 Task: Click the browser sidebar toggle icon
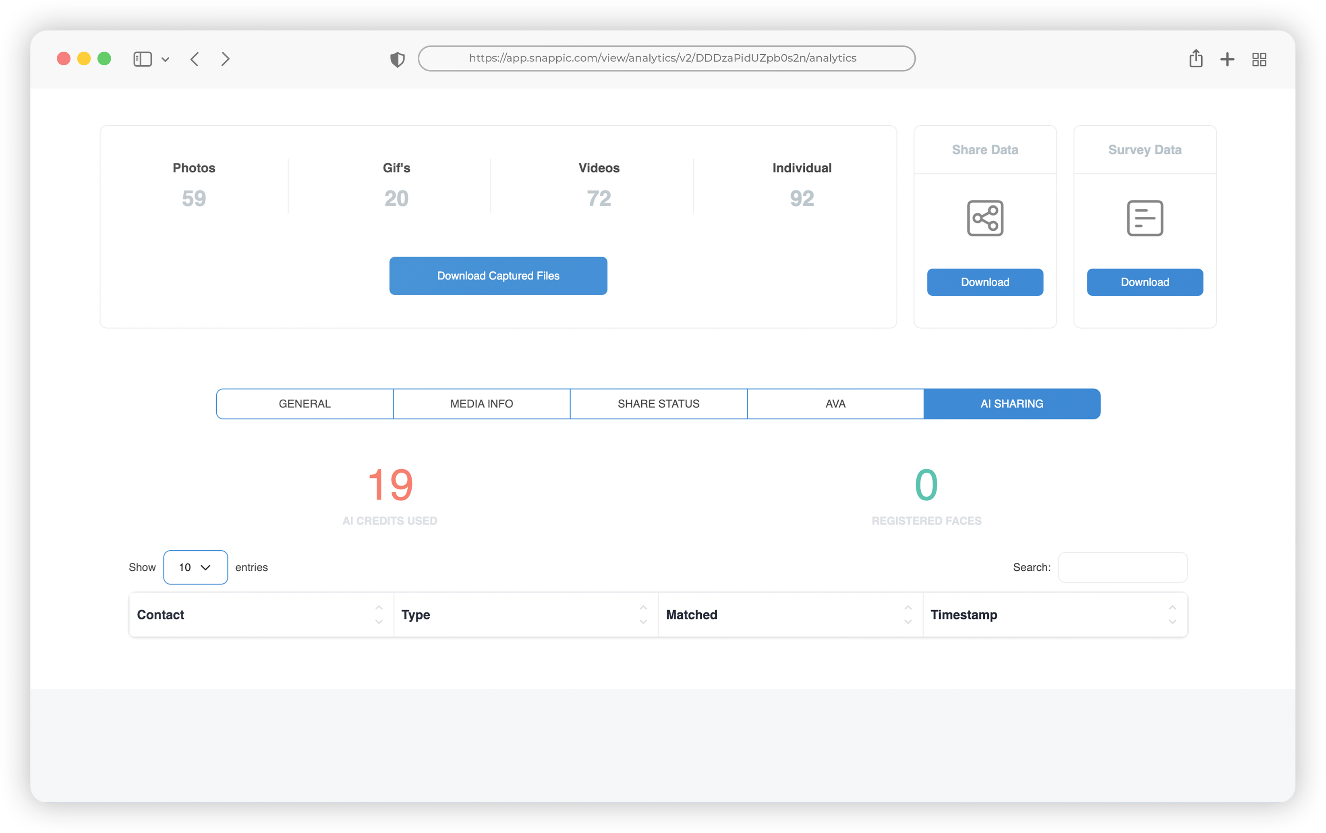pyautogui.click(x=142, y=59)
